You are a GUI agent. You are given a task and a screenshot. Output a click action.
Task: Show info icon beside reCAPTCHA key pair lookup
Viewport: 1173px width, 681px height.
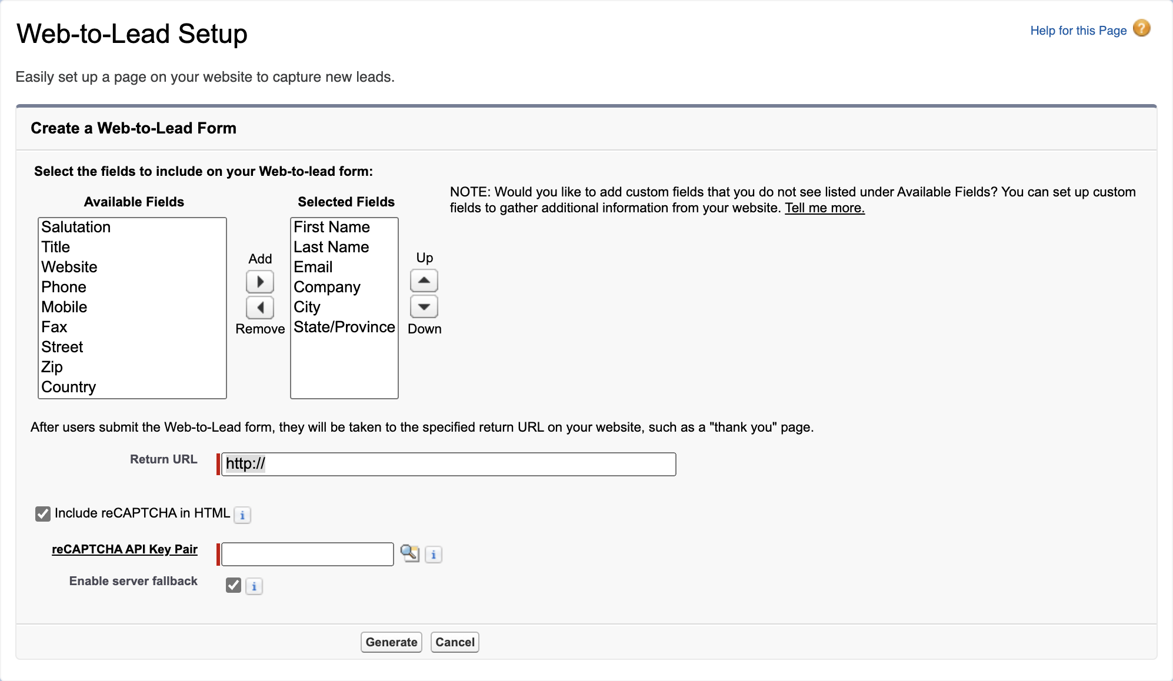click(434, 554)
